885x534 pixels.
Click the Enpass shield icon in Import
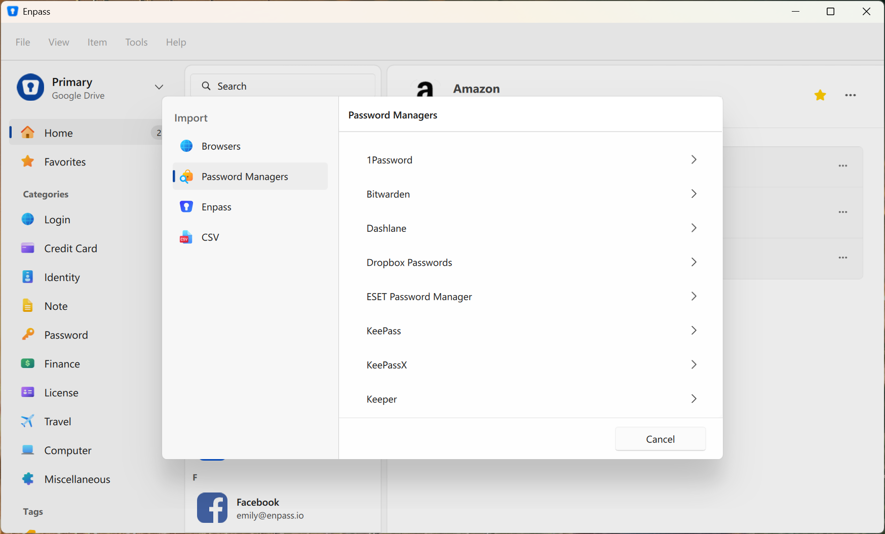coord(186,207)
